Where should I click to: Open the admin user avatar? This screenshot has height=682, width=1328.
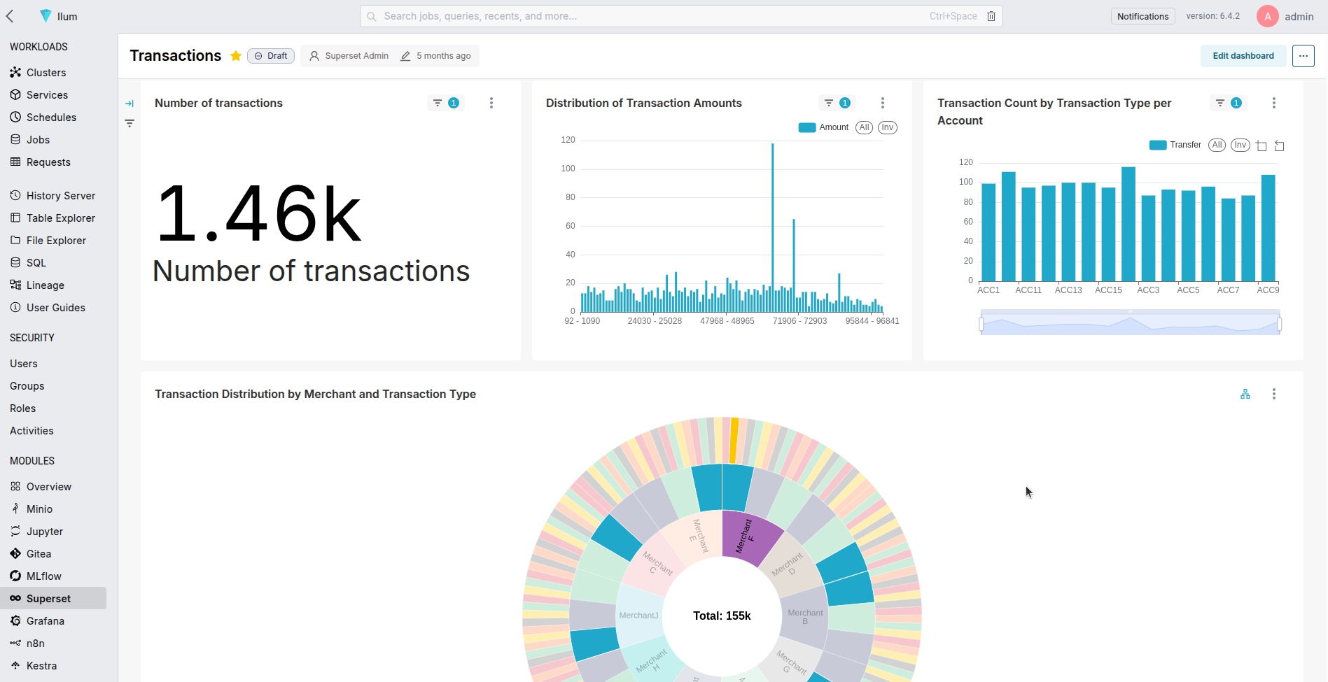pos(1268,16)
